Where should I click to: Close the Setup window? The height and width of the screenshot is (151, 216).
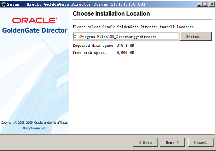(212, 4)
